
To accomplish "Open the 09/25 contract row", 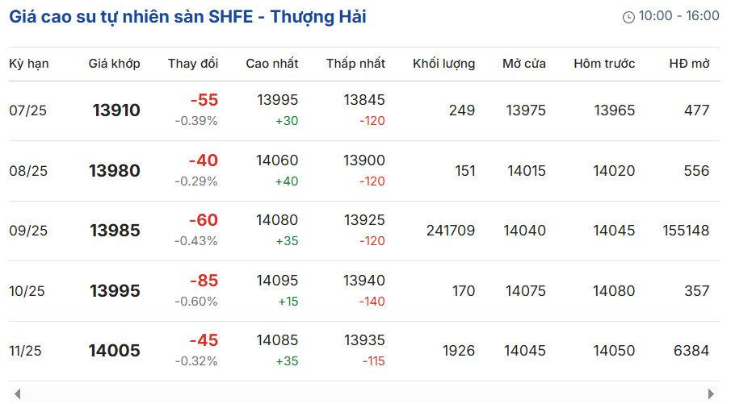I will tap(364, 231).
